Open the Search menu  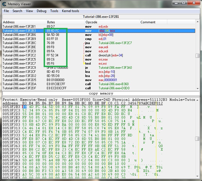(17, 11)
